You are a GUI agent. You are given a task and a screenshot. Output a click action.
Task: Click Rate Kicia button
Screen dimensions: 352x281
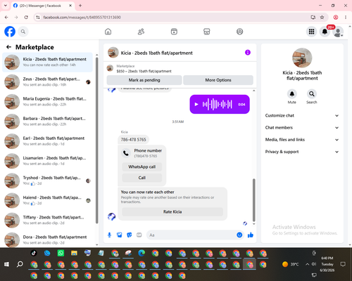point(172,211)
